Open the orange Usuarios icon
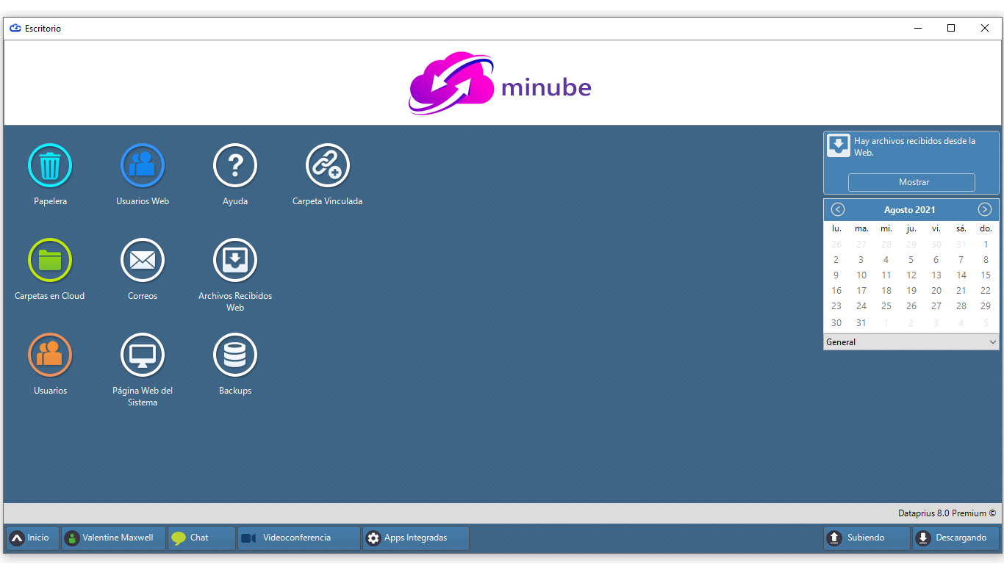Screen dimensions: 1004x564 (x=50, y=355)
